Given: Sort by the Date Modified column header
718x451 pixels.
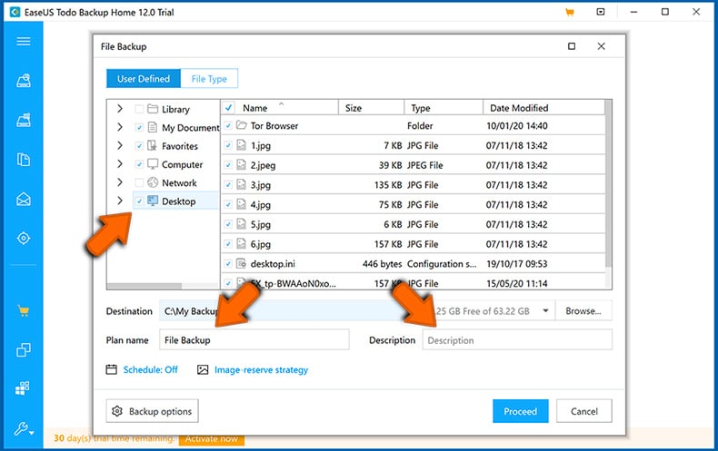Looking at the screenshot, I should [543, 108].
